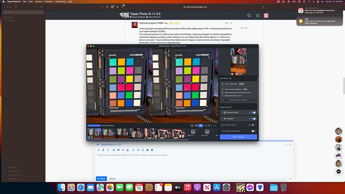The height and width of the screenshot is (194, 345).
Task: Open the Messenger chat bubble icon
Action: tap(339, 172)
